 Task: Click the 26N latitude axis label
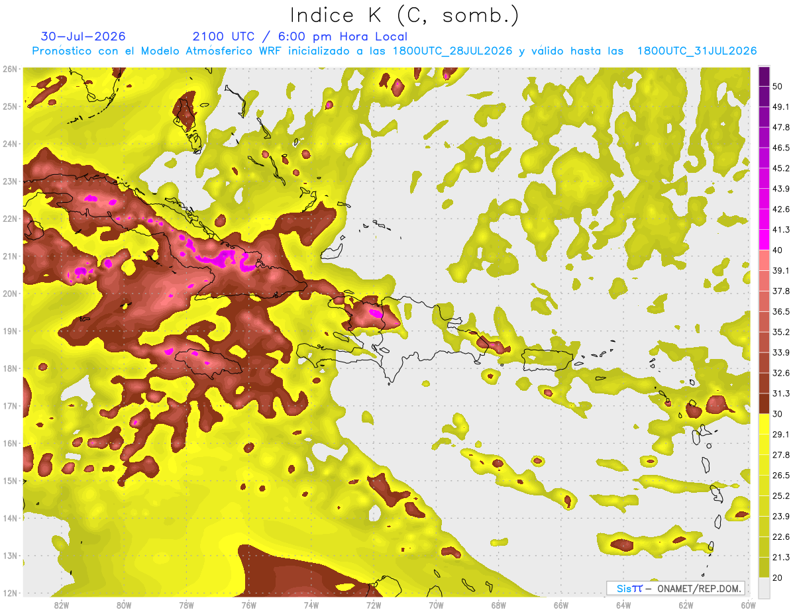coord(9,69)
